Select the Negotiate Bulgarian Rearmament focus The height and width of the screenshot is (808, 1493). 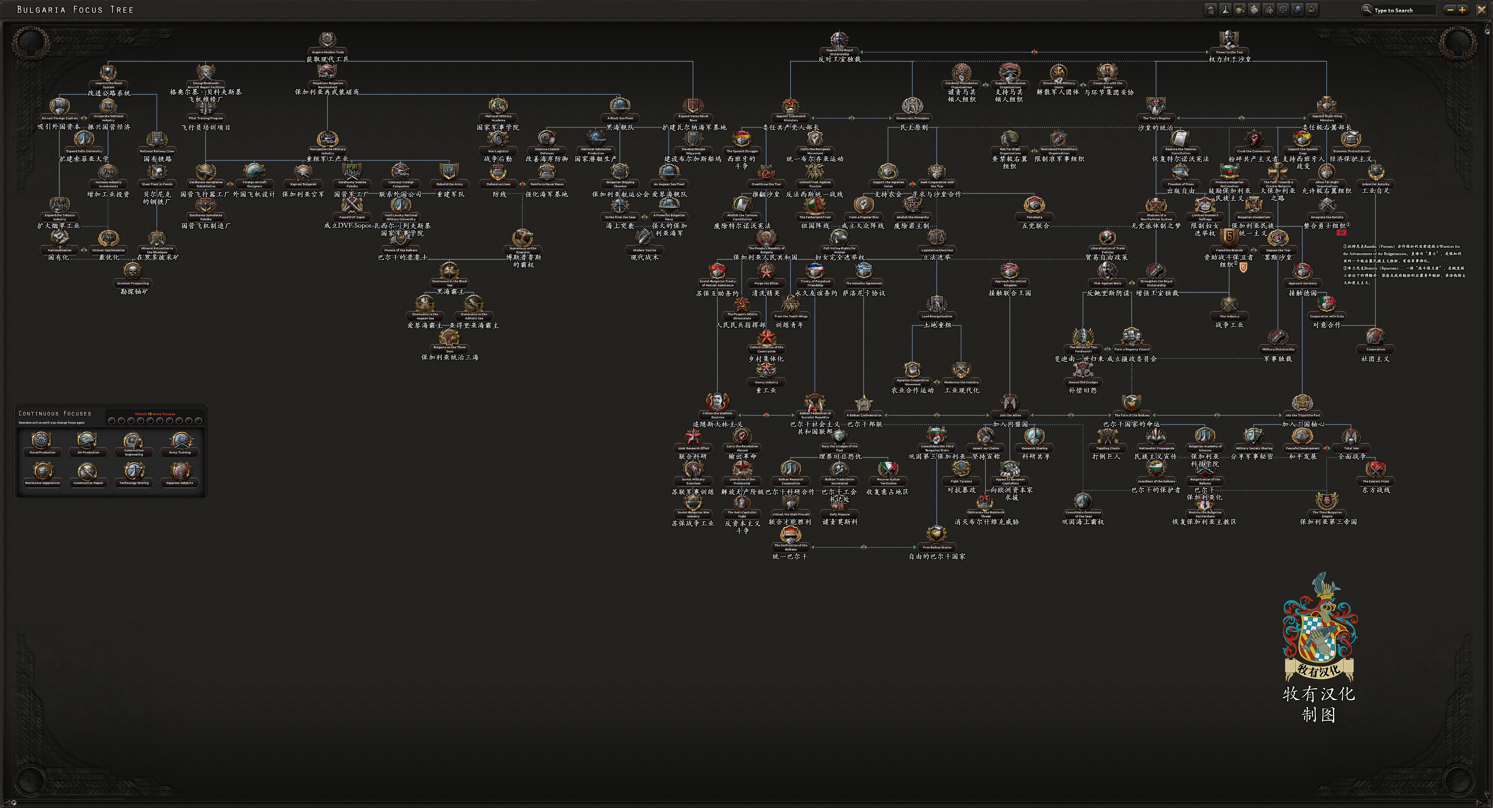(x=327, y=77)
